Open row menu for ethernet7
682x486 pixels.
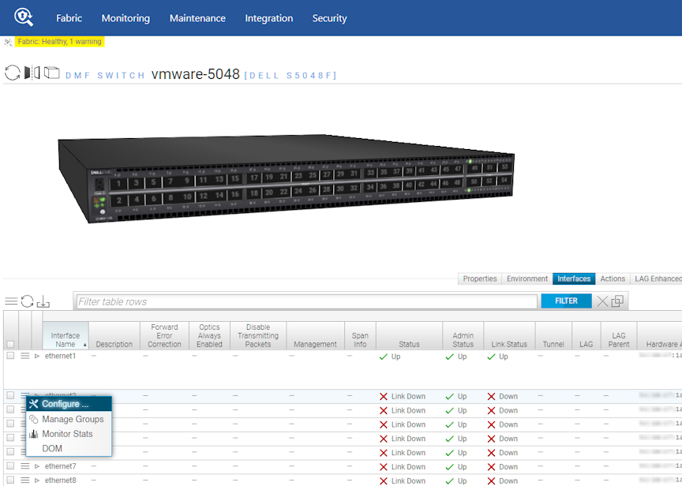(25, 466)
